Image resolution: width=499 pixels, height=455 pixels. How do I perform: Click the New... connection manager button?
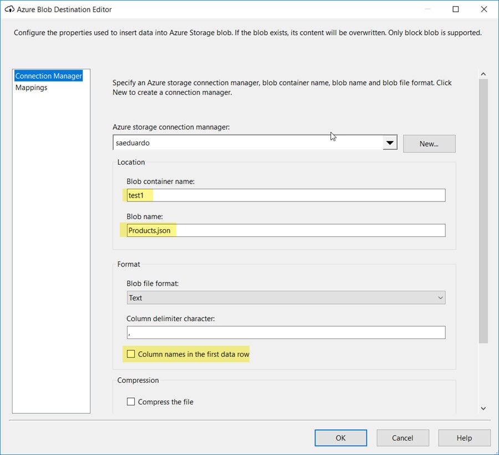pos(429,144)
